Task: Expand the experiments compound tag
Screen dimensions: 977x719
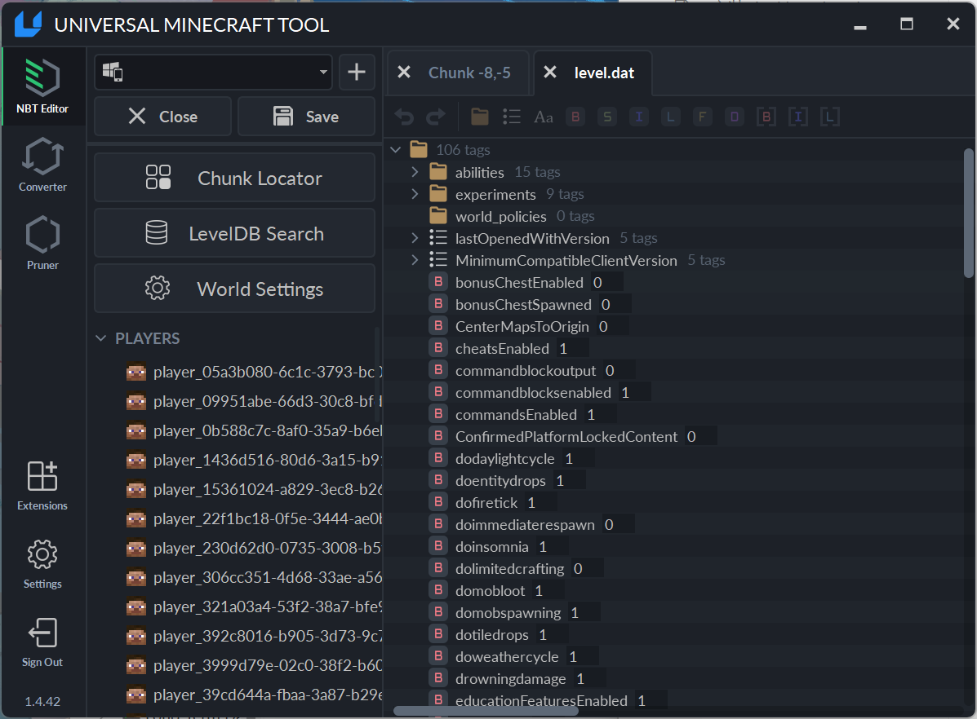Action: pyautogui.click(x=415, y=194)
